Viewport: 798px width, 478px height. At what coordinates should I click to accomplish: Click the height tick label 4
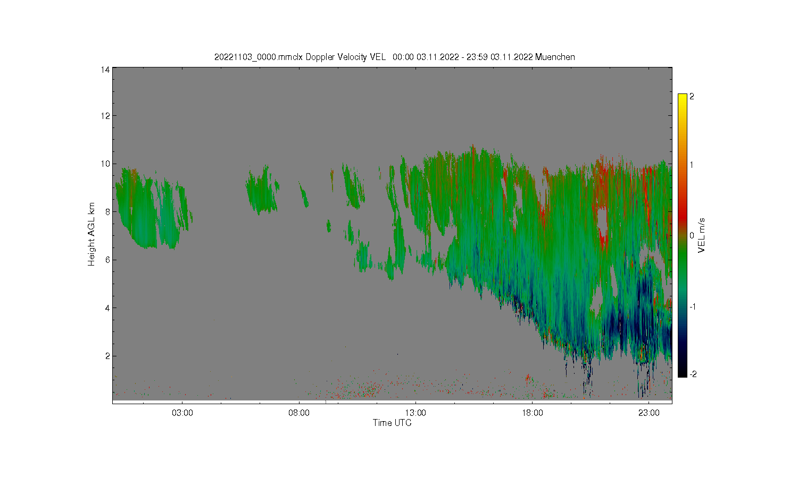click(x=108, y=308)
